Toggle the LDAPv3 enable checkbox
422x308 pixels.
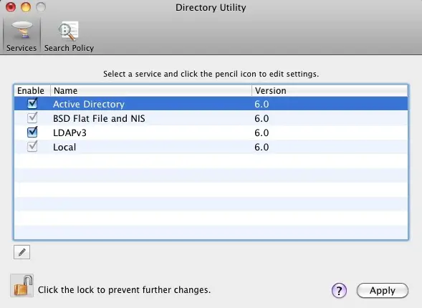(32, 132)
